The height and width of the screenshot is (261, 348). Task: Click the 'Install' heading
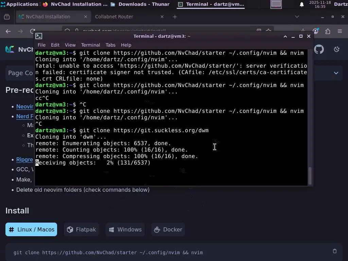[x=17, y=211]
